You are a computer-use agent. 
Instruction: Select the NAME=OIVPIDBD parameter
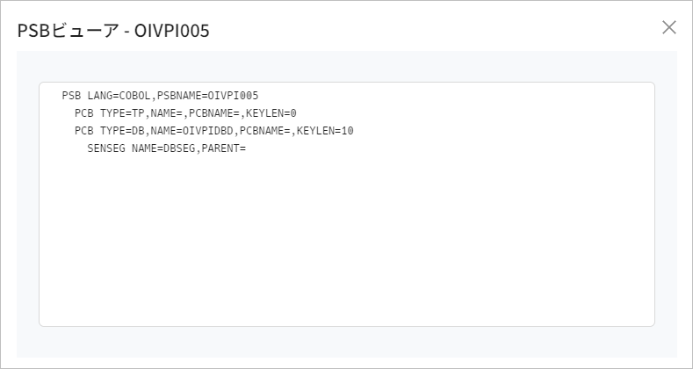pyautogui.click(x=191, y=131)
